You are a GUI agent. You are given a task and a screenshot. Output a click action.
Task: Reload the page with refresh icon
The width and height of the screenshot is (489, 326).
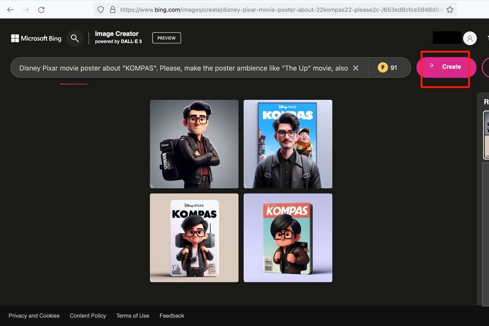click(41, 10)
